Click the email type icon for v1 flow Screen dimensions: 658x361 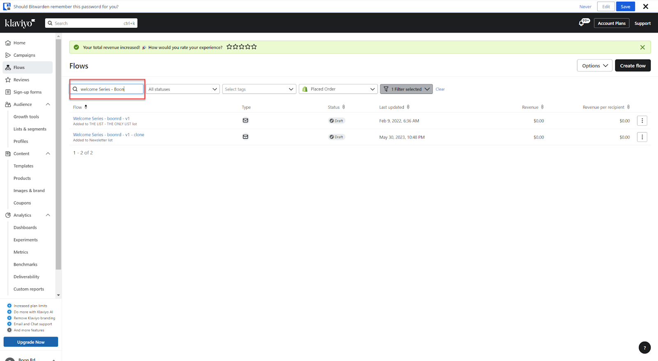[246, 121]
